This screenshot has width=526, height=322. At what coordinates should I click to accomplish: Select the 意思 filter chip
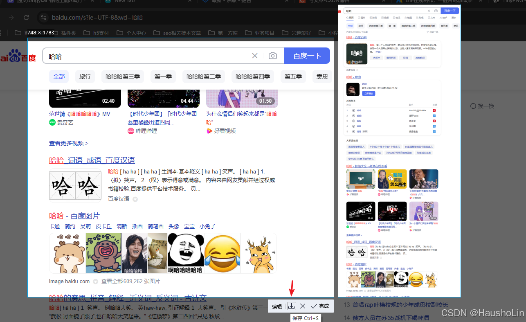click(322, 77)
